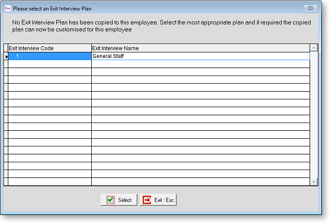The image size is (330, 223).
Task: Click the red exit-door icon
Action: pyautogui.click(x=146, y=200)
